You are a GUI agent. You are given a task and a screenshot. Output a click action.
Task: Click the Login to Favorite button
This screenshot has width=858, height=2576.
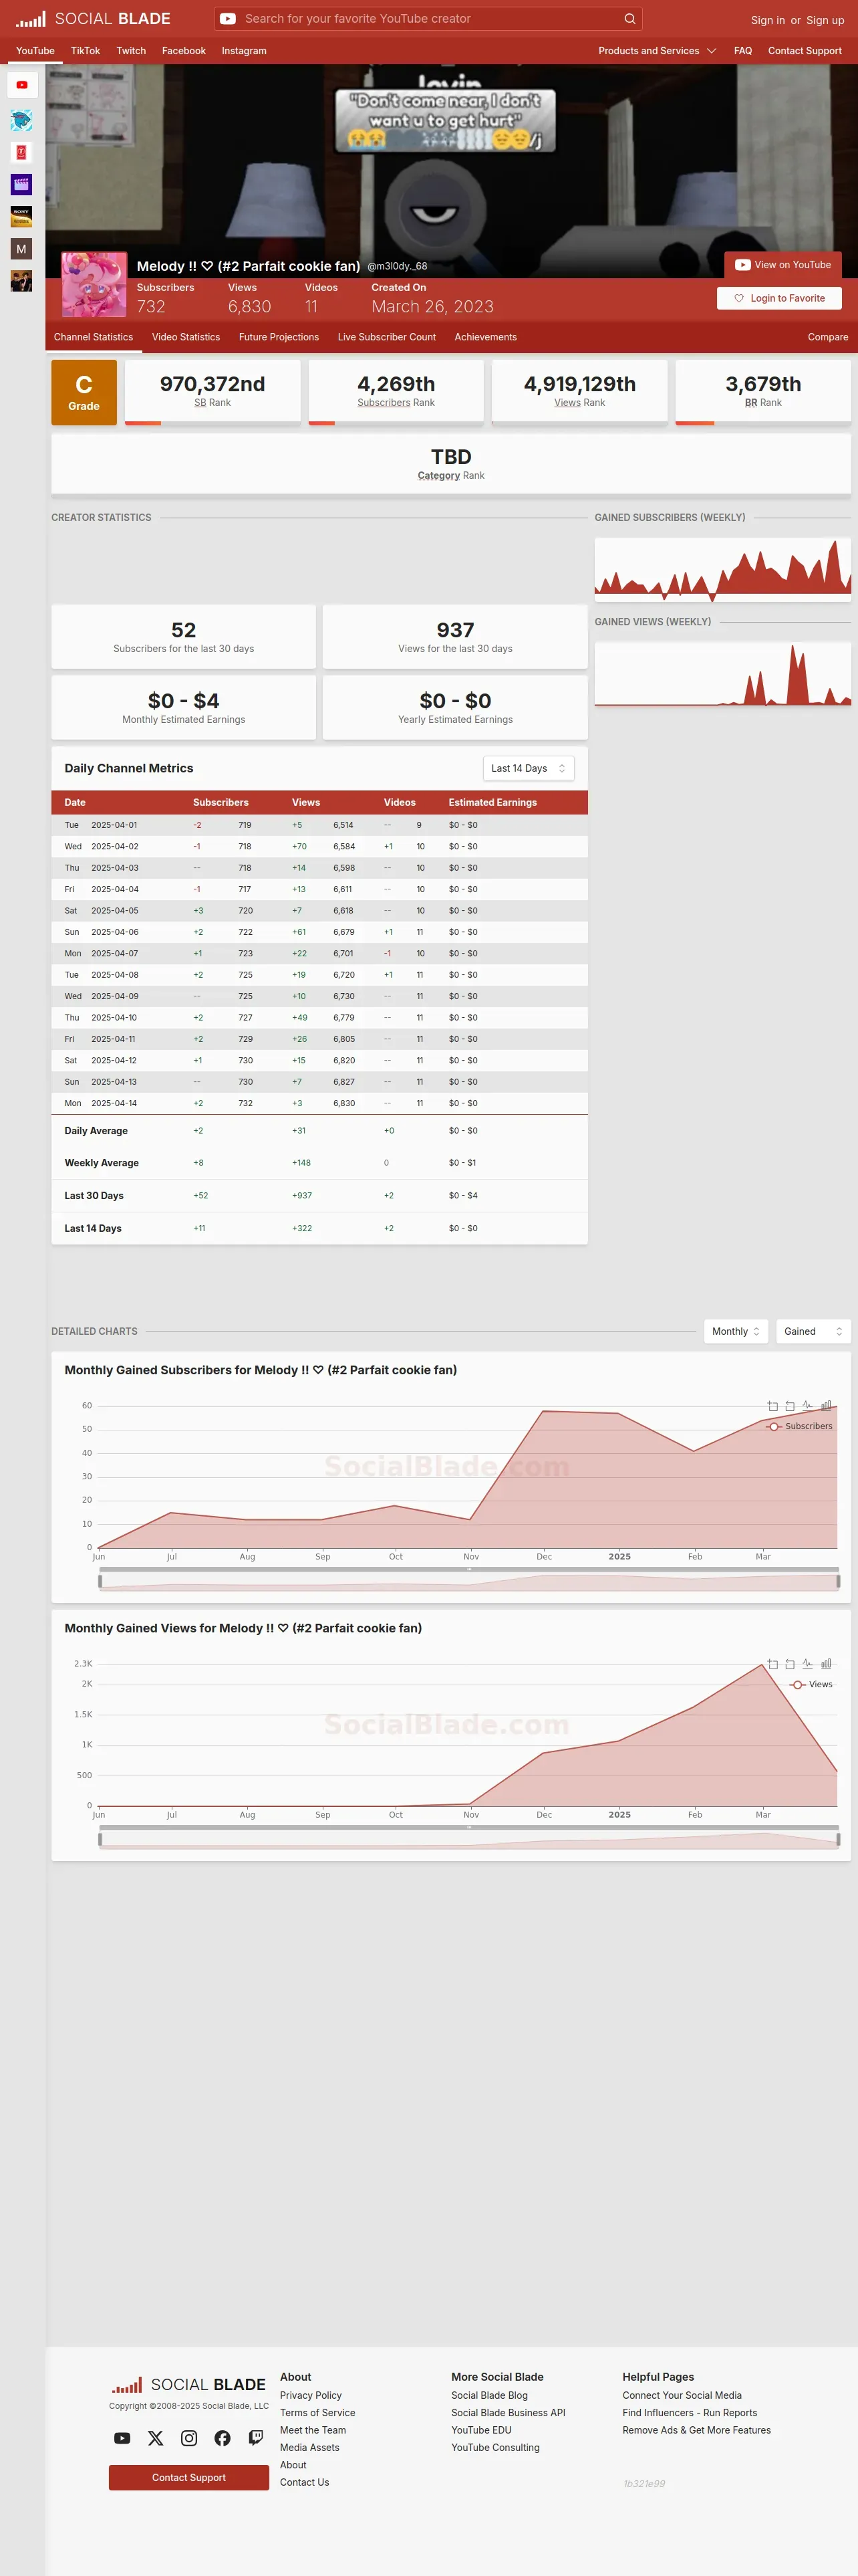(x=779, y=298)
